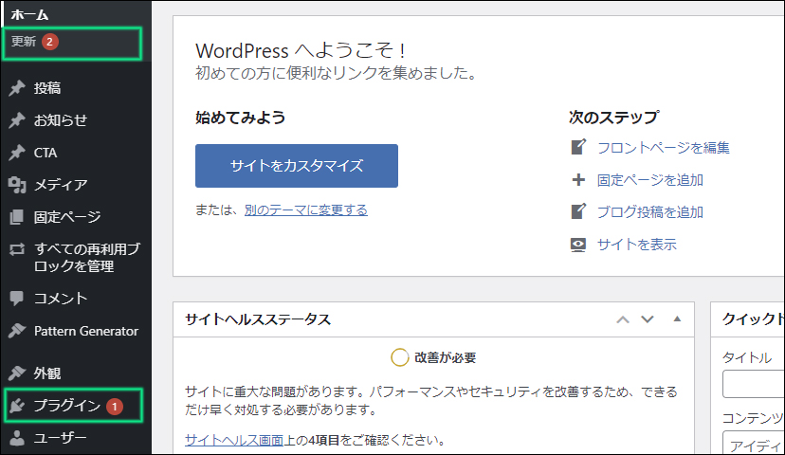The width and height of the screenshot is (785, 455).
Task: Collapse the サイトヘルスステータス panel with triangle
Action: tap(677, 319)
